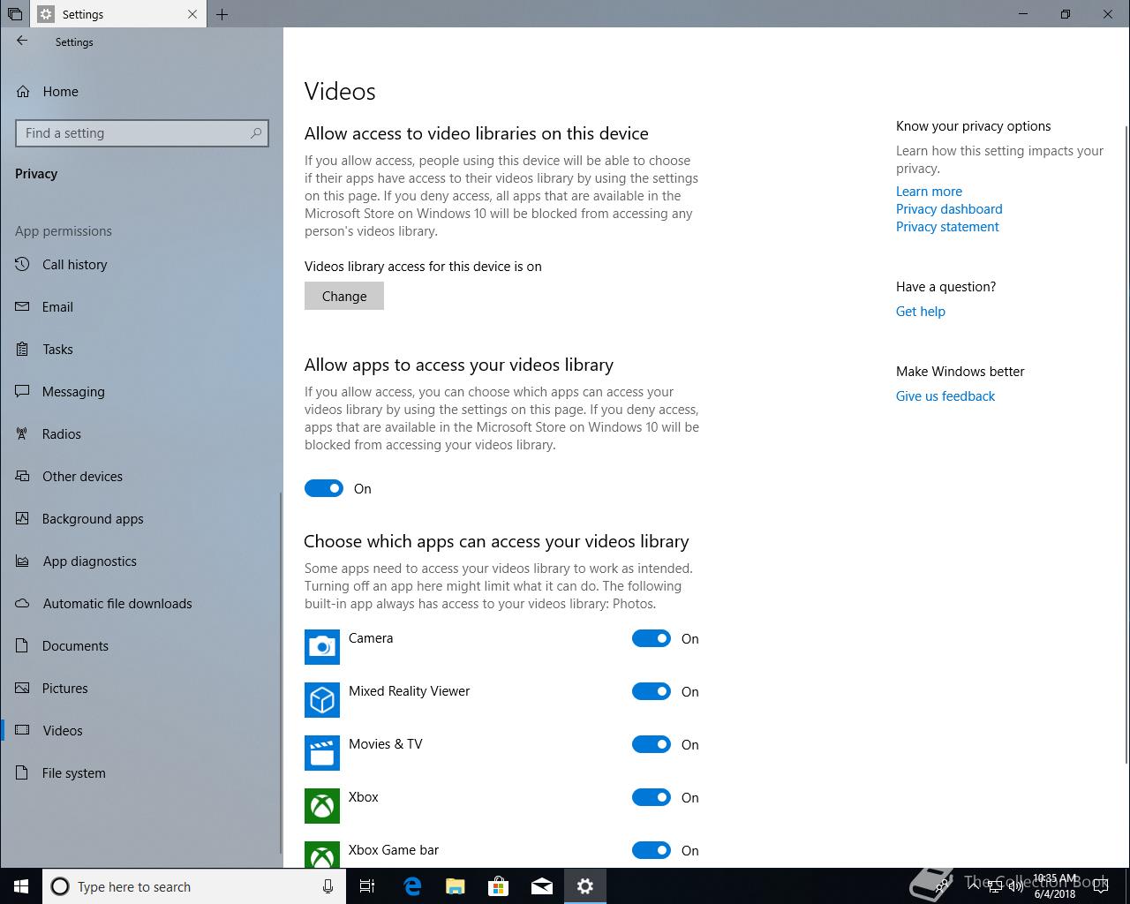Open Mail app from taskbar
This screenshot has width=1130, height=904.
(x=542, y=886)
